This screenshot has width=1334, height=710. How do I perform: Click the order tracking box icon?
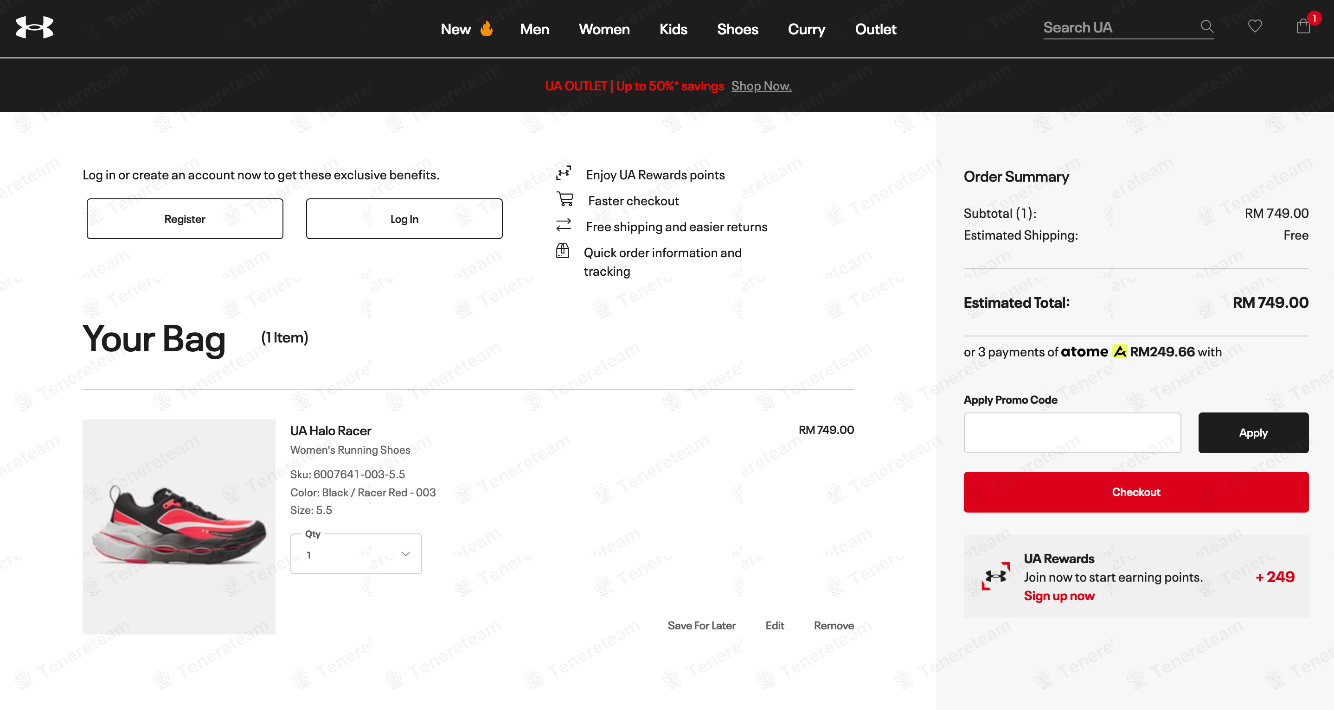click(x=562, y=251)
